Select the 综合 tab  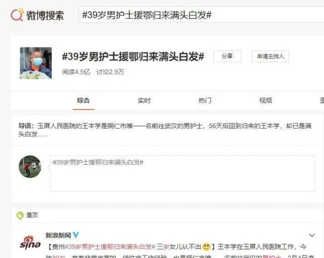(x=83, y=101)
